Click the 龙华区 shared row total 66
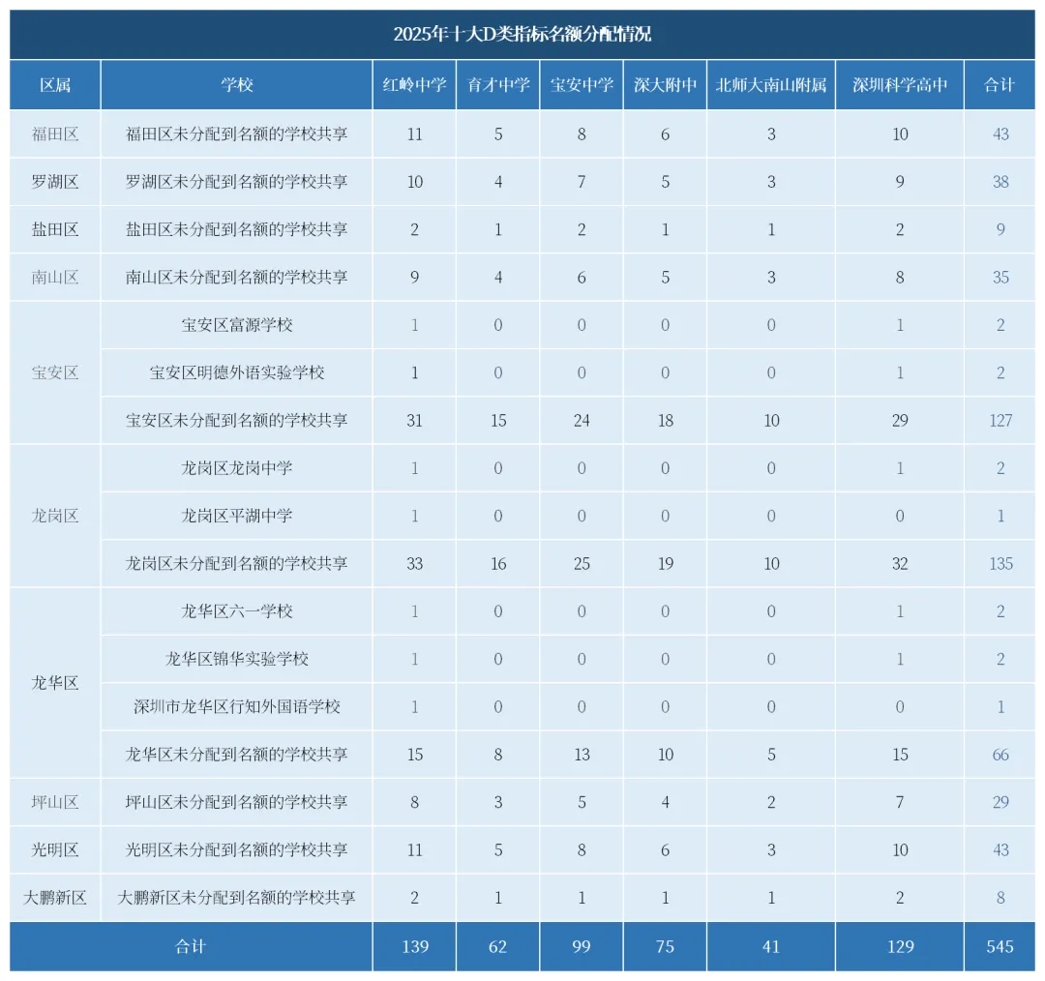Image resolution: width=1045 pixels, height=981 pixels. click(1000, 755)
